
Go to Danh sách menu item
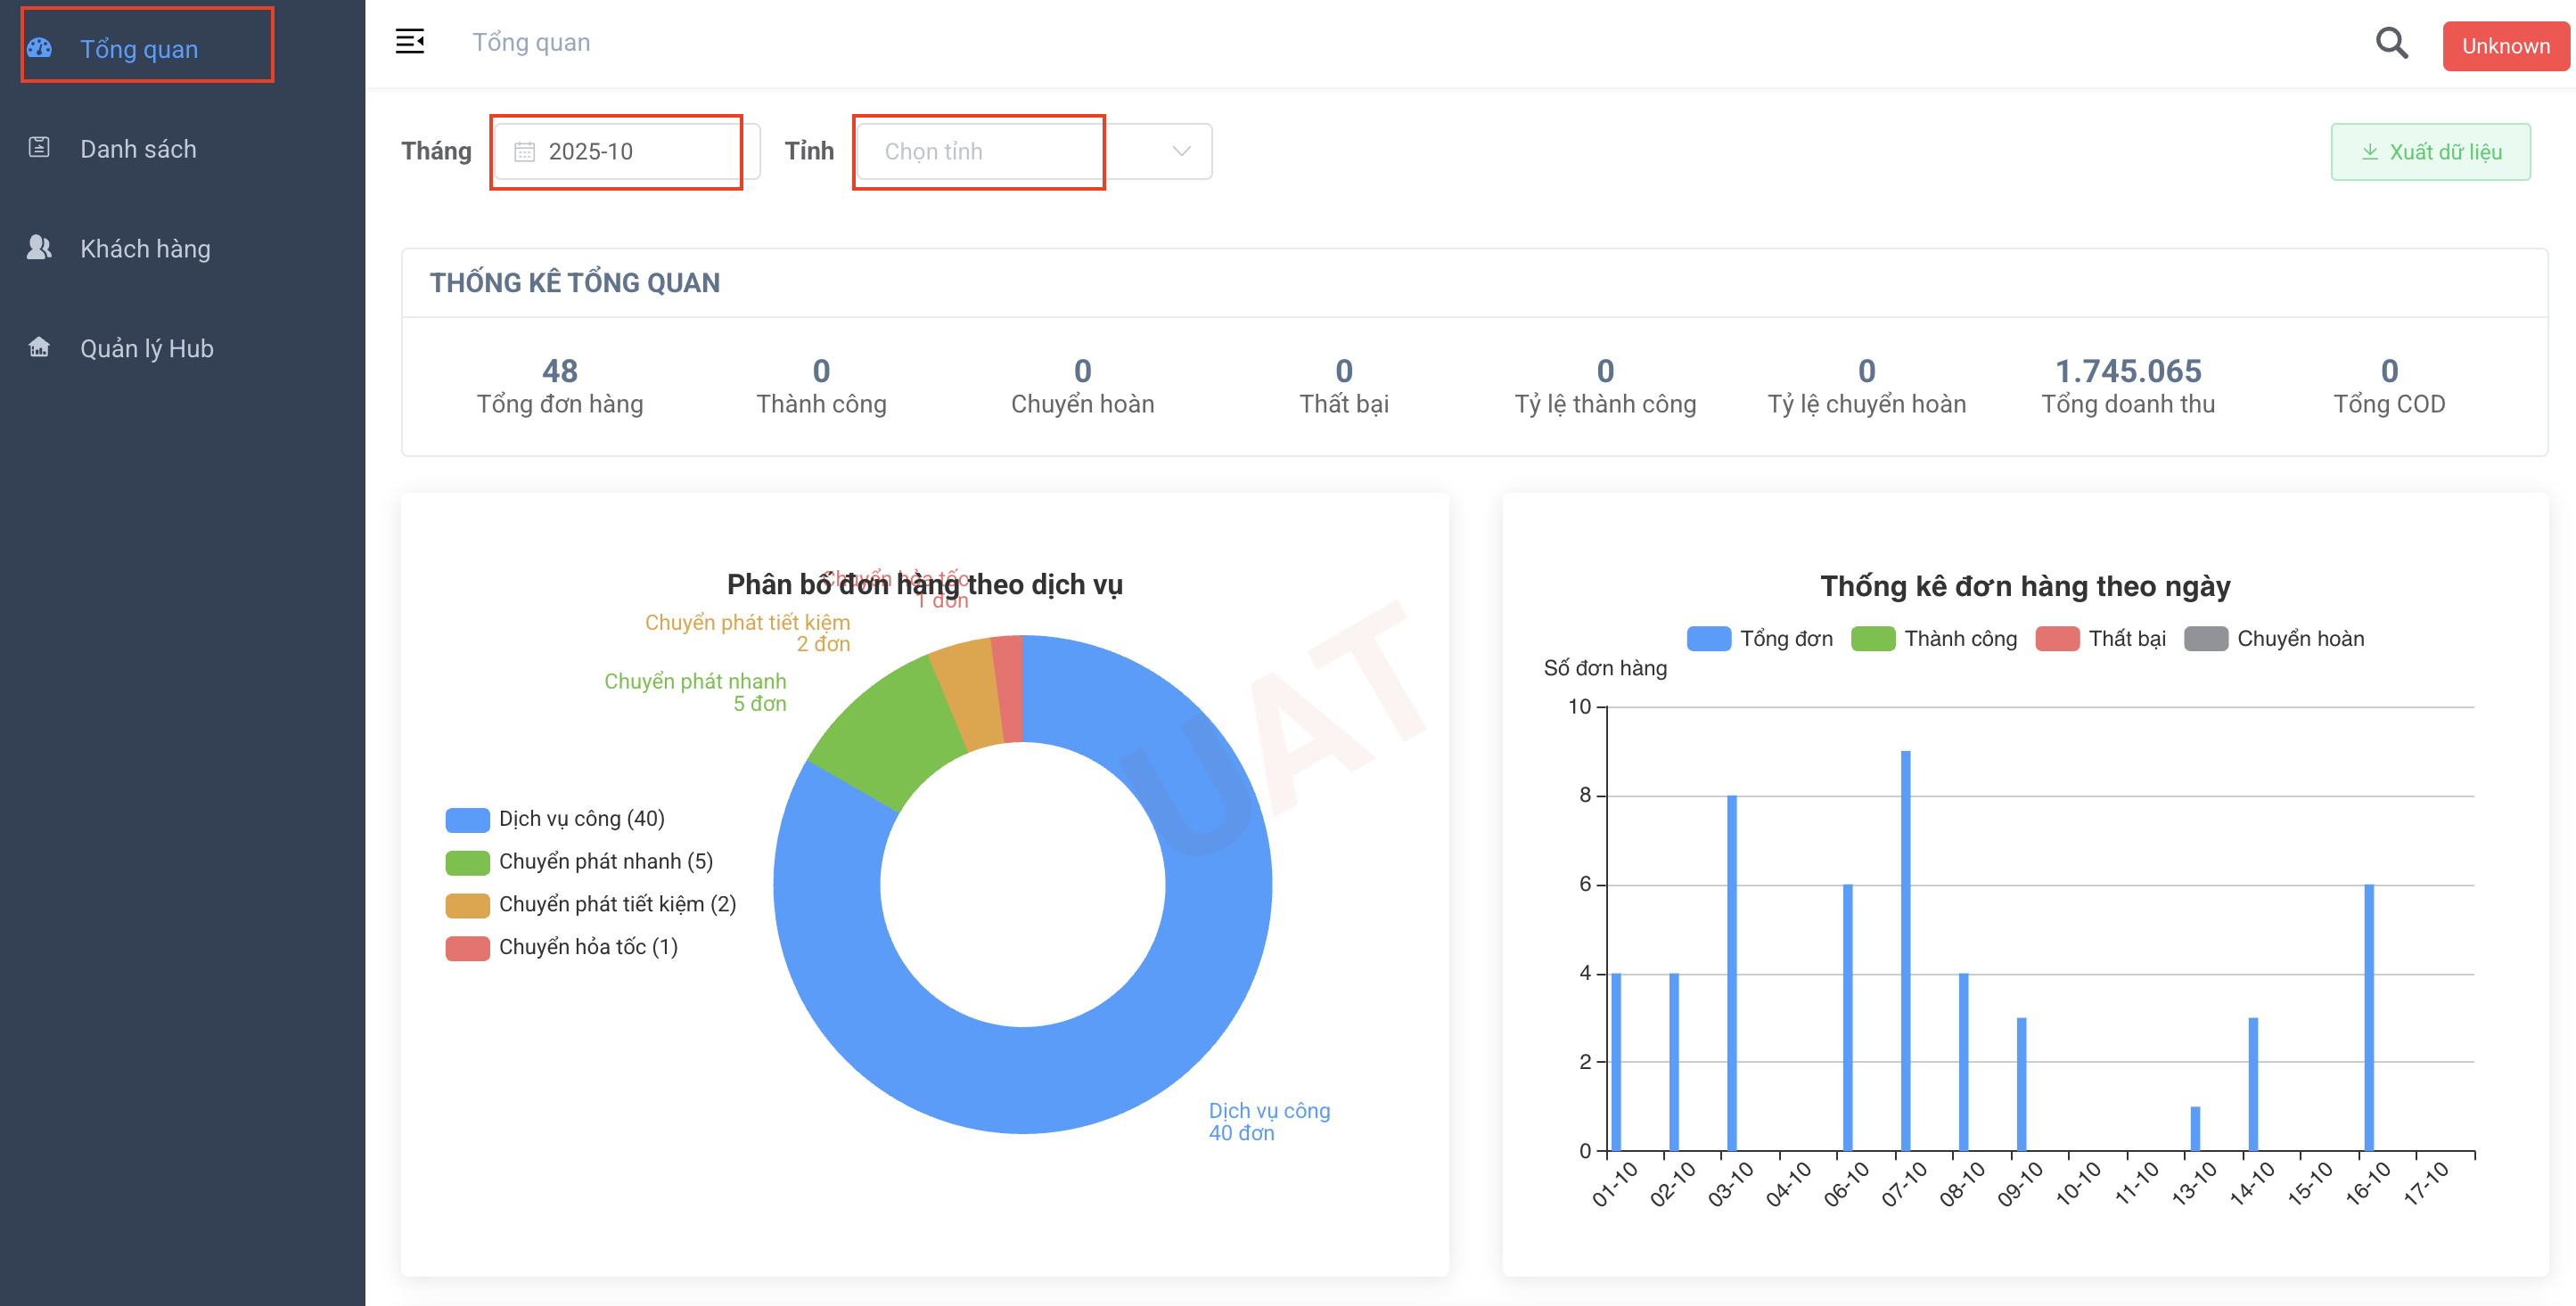138,149
